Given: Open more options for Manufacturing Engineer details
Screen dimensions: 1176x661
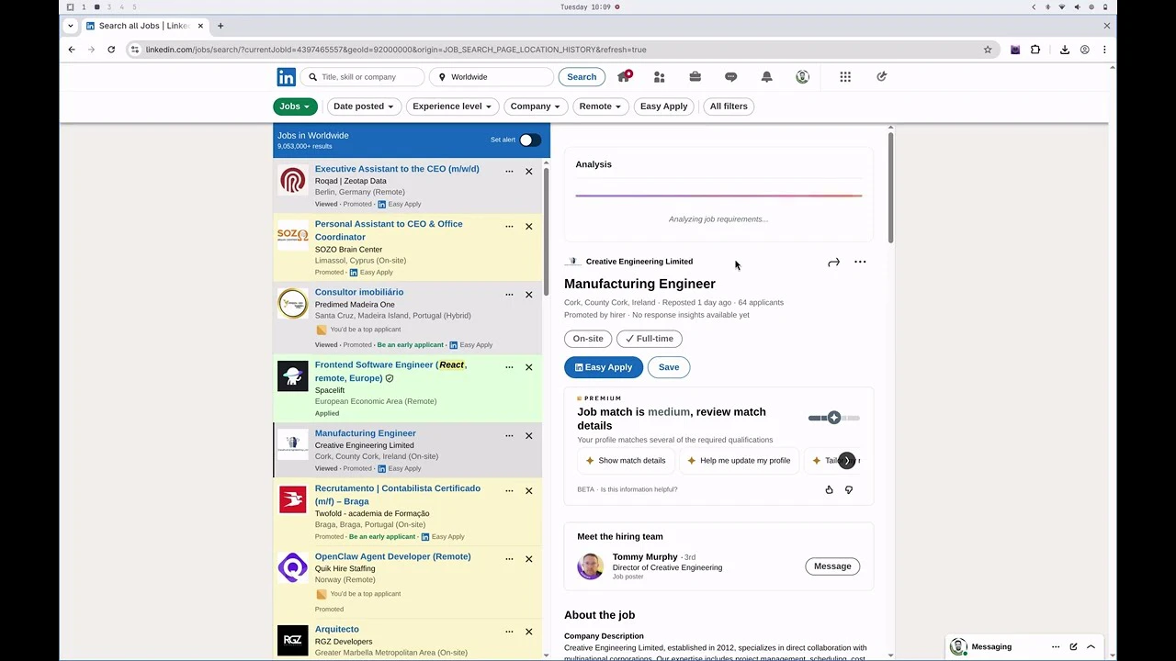Looking at the screenshot, I should point(860,263).
